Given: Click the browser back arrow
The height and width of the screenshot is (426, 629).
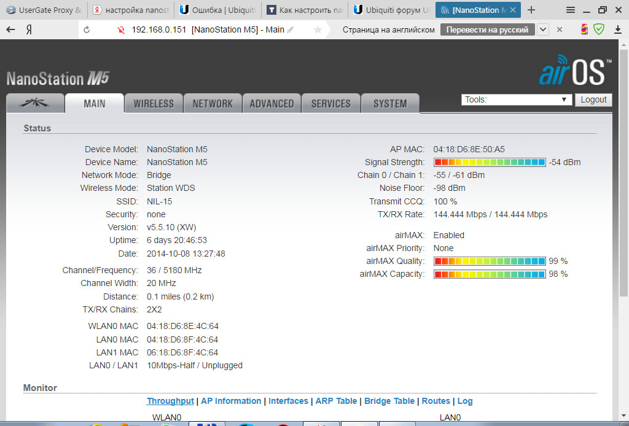Looking at the screenshot, I should click(x=10, y=29).
